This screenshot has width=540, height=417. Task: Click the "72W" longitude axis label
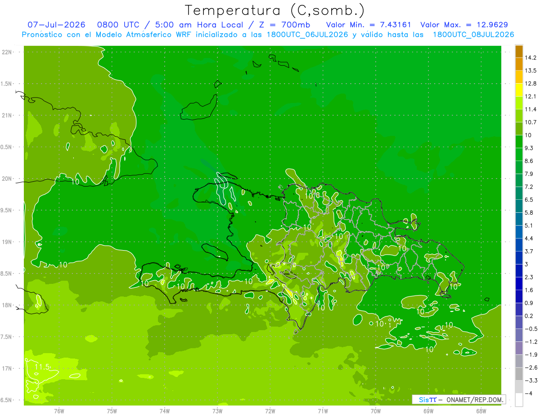pyautogui.click(x=270, y=411)
